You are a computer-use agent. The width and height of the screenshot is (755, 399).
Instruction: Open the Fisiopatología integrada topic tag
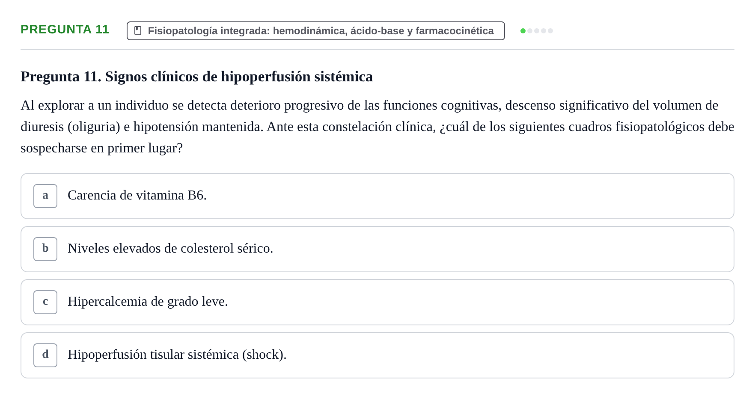(316, 31)
